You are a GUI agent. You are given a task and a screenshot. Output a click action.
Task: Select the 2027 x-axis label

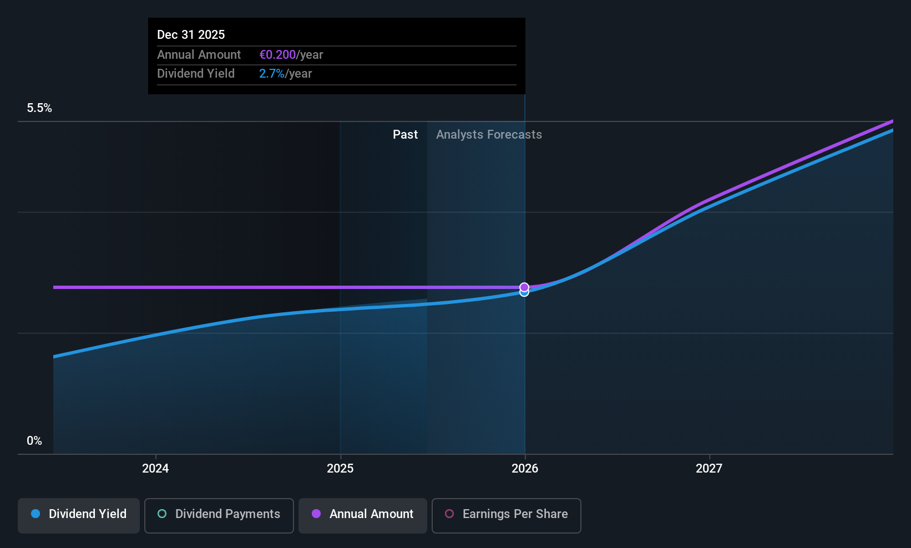pos(709,469)
